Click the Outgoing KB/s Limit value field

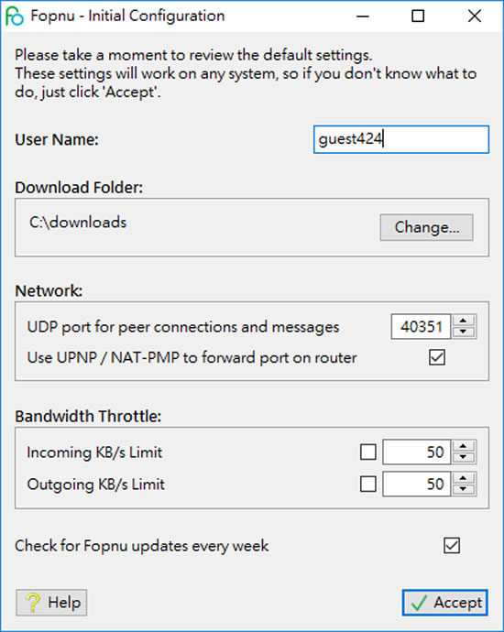coord(417,485)
